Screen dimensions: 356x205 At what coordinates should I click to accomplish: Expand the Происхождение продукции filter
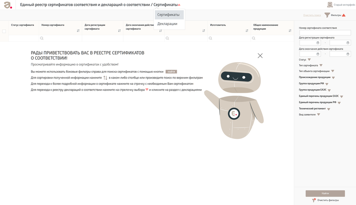point(333,78)
